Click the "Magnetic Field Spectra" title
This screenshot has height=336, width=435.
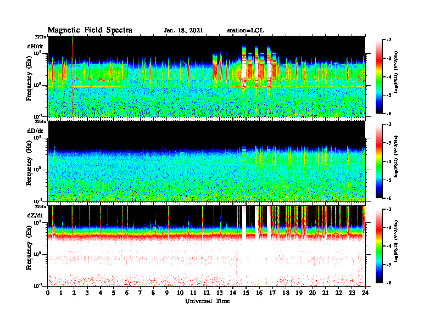click(x=90, y=30)
